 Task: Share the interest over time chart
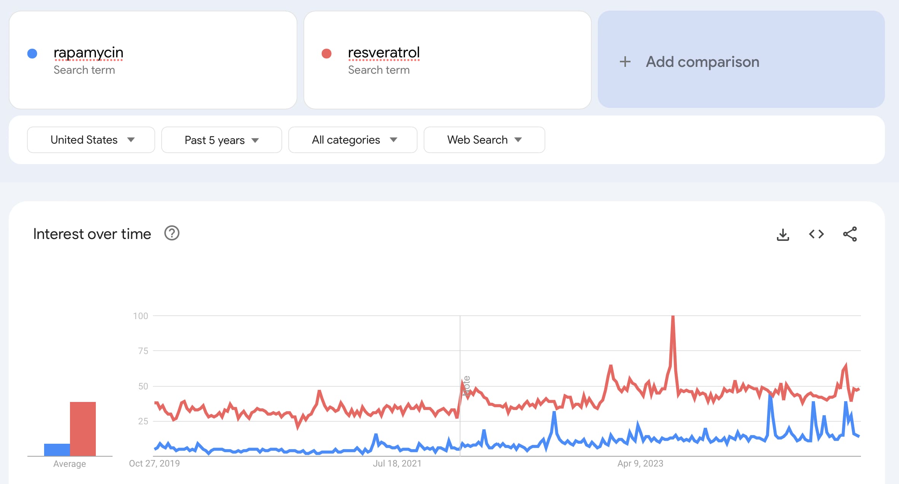[850, 234]
